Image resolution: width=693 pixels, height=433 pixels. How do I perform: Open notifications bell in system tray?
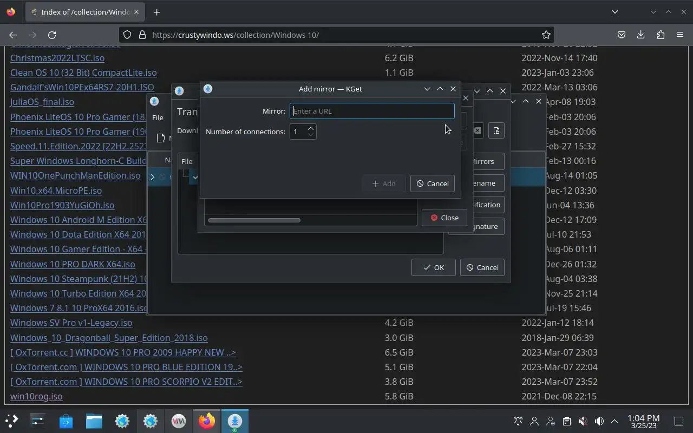pyautogui.click(x=518, y=421)
